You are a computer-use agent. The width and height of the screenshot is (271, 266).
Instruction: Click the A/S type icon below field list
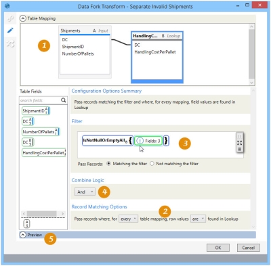point(26,223)
